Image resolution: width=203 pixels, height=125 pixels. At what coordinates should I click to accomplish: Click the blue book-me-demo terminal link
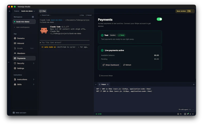57,20
